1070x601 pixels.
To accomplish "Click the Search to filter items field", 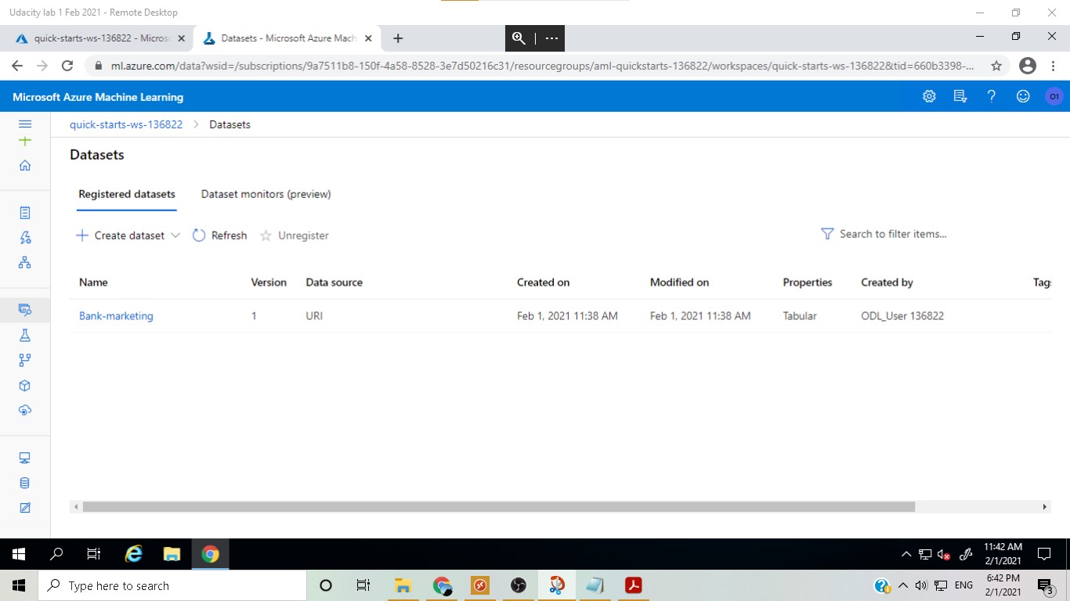I will pos(893,234).
